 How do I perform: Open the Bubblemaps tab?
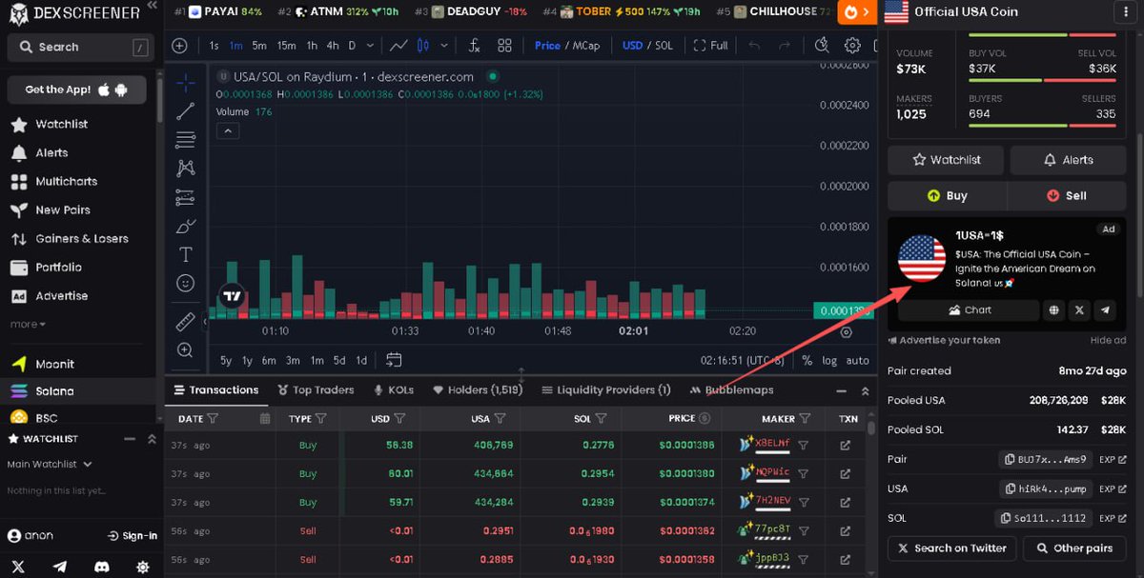[x=732, y=390]
